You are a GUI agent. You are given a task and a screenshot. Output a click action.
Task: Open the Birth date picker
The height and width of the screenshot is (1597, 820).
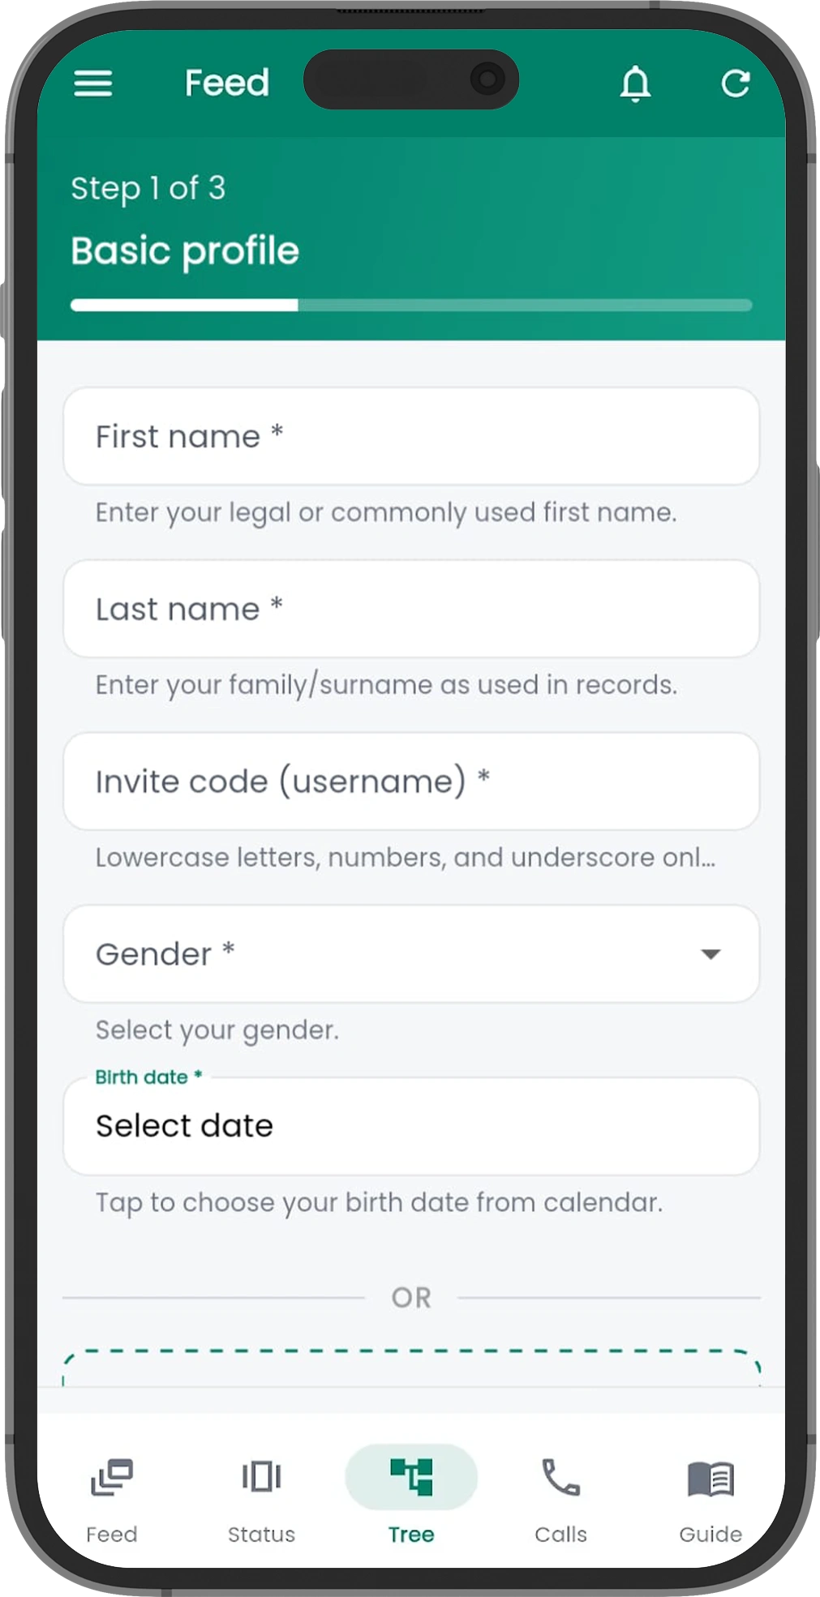(x=411, y=1126)
